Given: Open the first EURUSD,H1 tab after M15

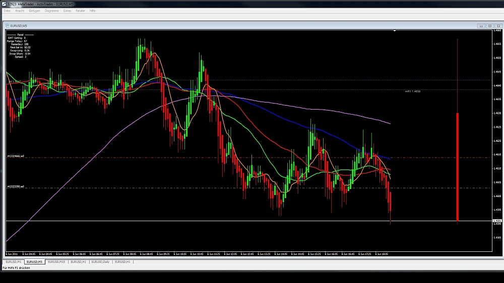Looking at the screenshot, I should [79, 262].
